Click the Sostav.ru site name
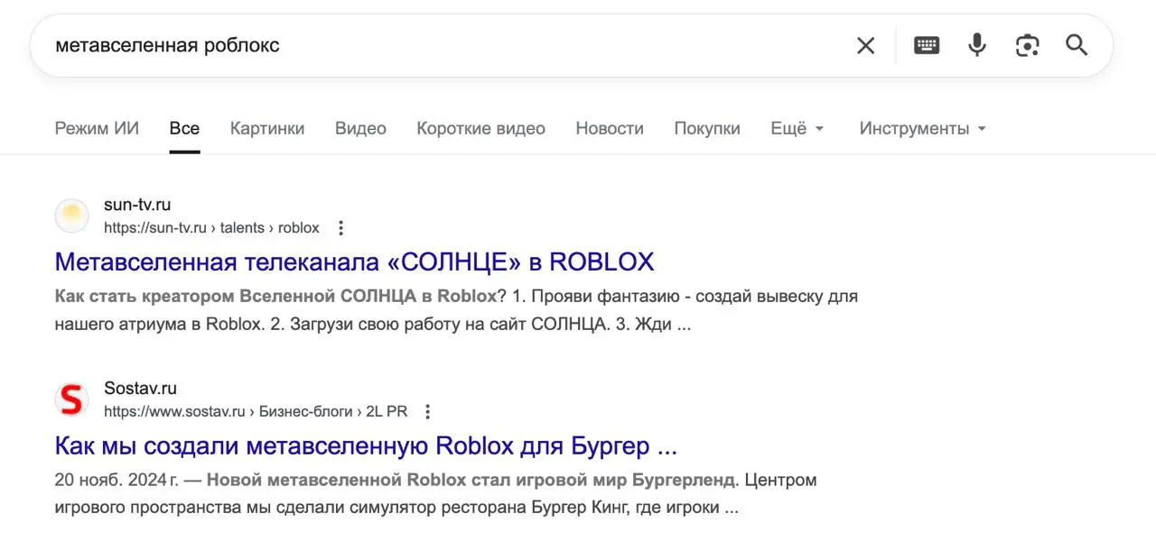Image resolution: width=1156 pixels, height=541 pixels. coord(140,389)
